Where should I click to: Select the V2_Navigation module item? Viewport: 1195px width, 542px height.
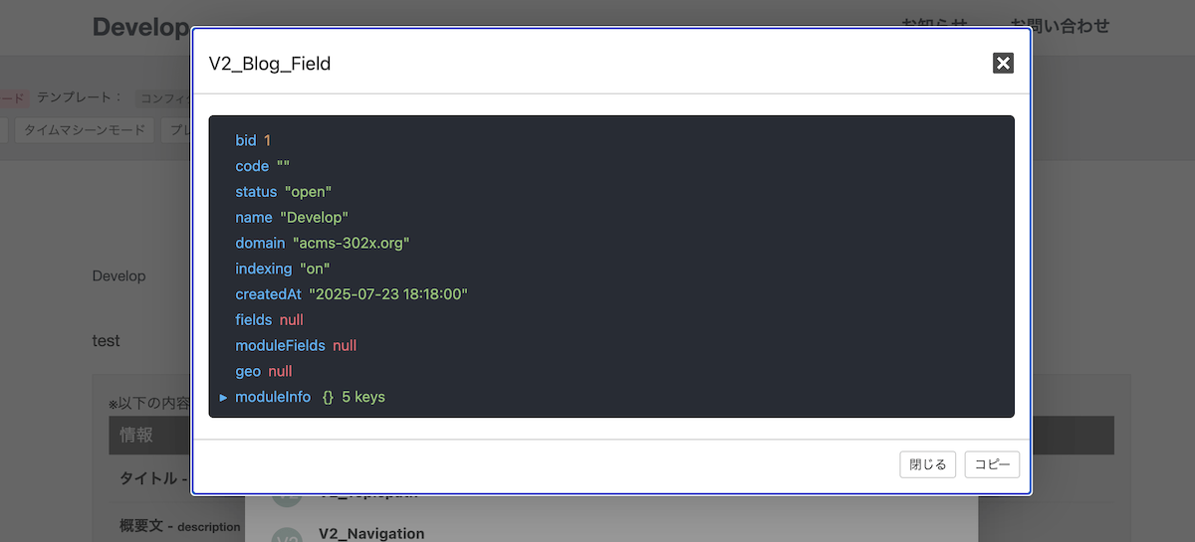[x=371, y=534]
